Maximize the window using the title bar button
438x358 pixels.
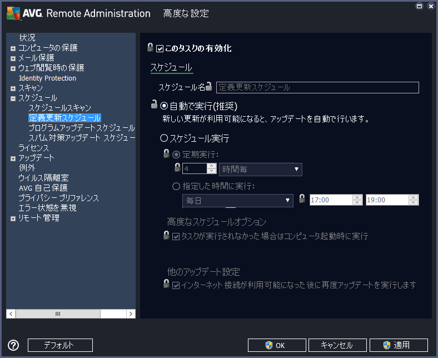pos(419,6)
